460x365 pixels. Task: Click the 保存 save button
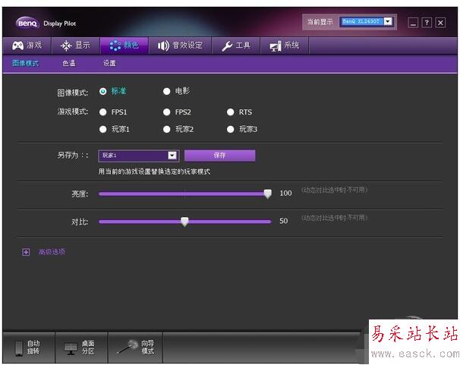[219, 156]
